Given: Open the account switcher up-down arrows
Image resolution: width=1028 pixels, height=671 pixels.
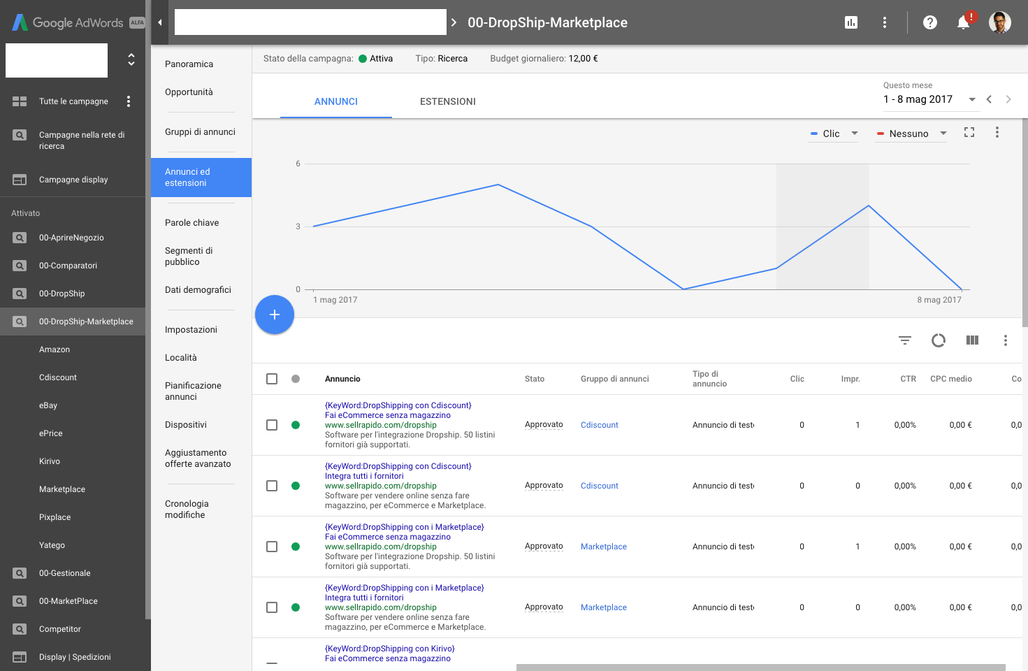Looking at the screenshot, I should click(131, 59).
